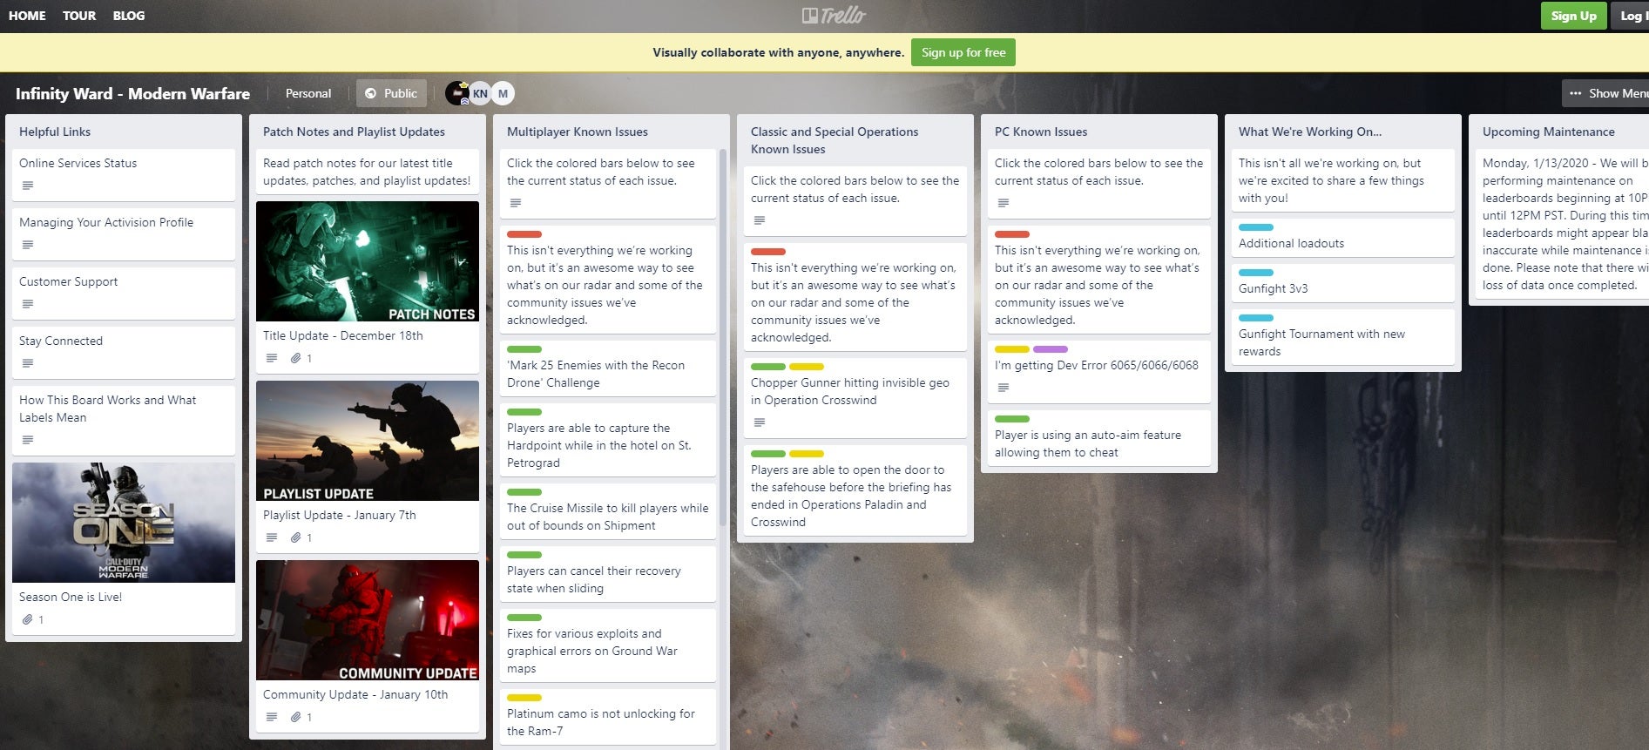The height and width of the screenshot is (750, 1649).
Task: Click the globe icon on Public button
Action: point(371,93)
